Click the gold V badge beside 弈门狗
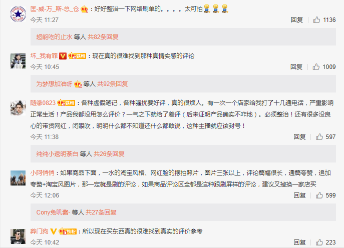Image resolution: width=344 pixels, height=248 pixels. tap(54, 231)
